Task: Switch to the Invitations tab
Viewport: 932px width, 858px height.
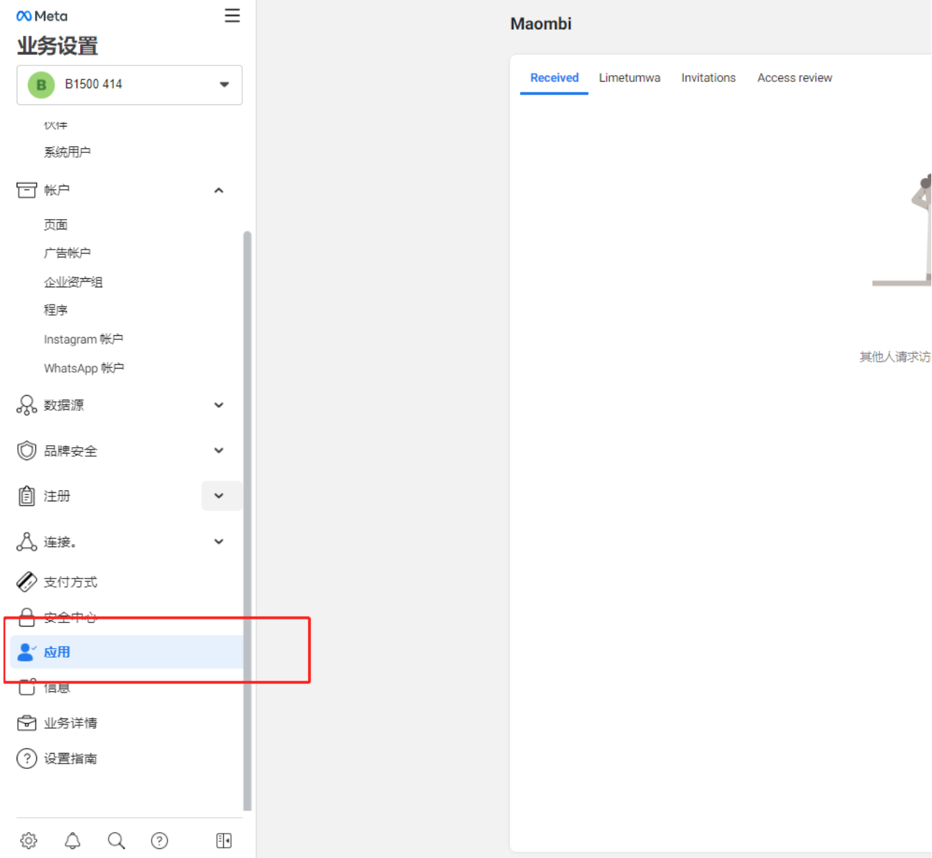Action: tap(708, 78)
